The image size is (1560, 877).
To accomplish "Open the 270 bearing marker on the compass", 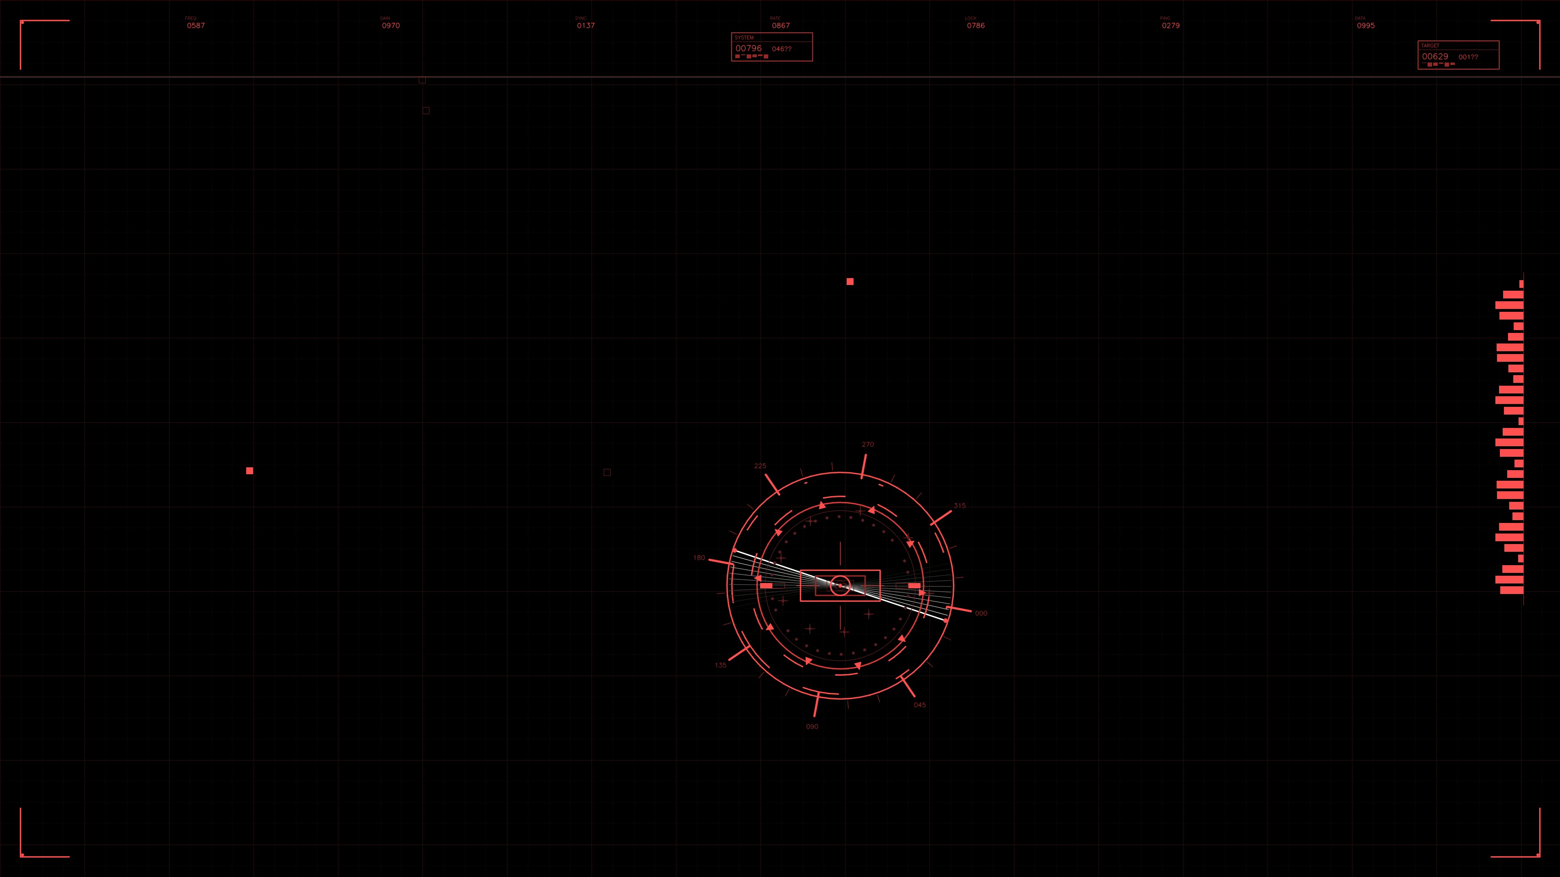I will coord(868,444).
